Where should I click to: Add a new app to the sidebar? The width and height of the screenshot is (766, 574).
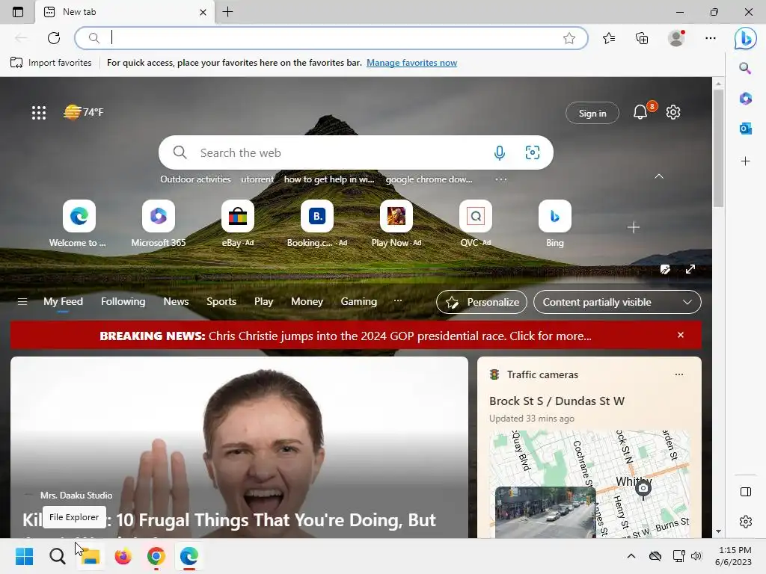[745, 161]
